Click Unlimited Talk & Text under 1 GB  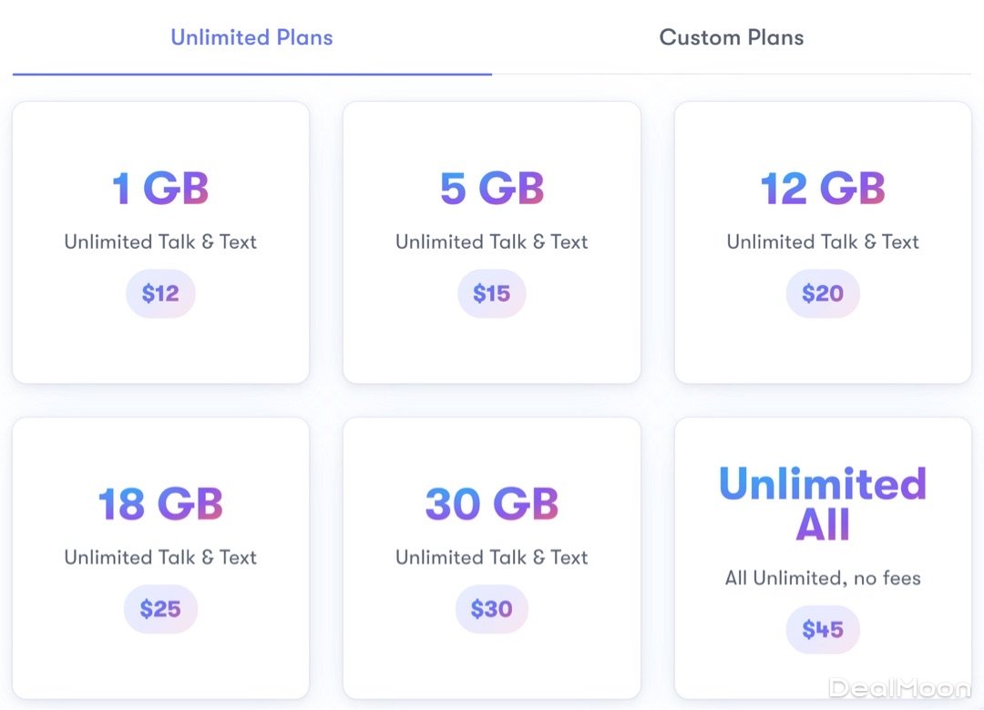(x=160, y=242)
